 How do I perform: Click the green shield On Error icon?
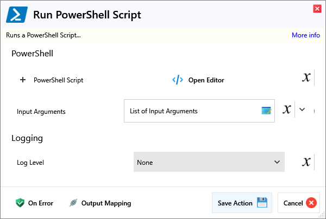pyautogui.click(x=20, y=203)
